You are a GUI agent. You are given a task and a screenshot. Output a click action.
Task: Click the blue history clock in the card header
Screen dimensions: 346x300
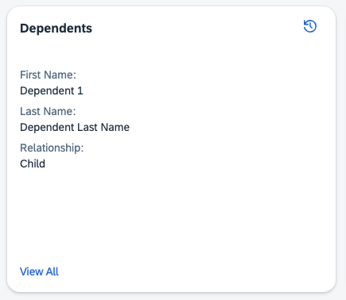[x=310, y=26]
